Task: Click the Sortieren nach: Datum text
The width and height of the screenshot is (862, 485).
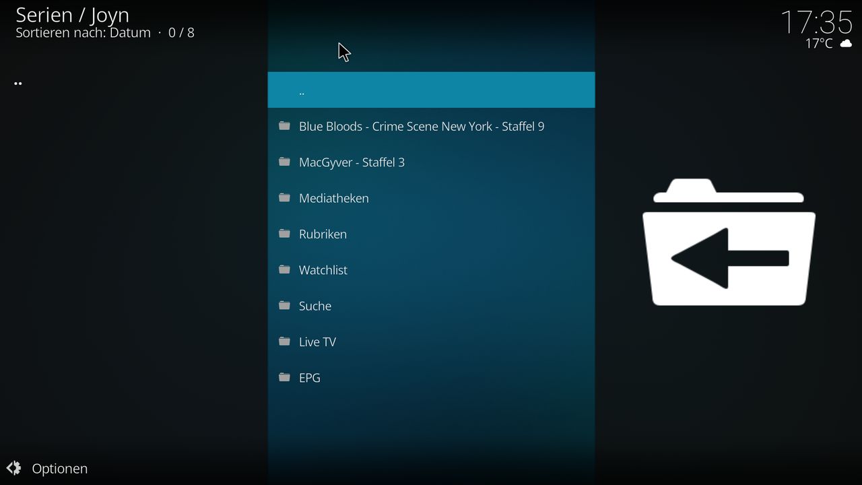Action: 83,32
